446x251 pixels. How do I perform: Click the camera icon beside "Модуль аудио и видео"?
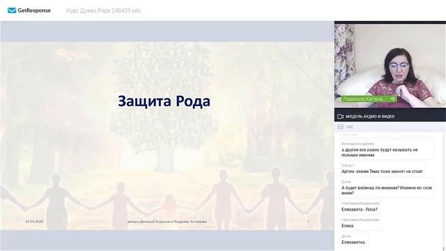point(340,116)
